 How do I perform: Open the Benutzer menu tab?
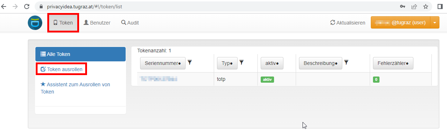[x=97, y=23]
